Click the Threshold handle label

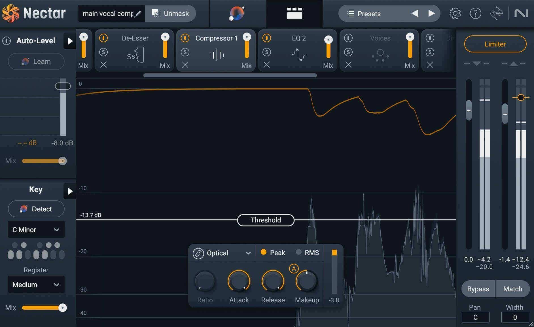tap(266, 220)
